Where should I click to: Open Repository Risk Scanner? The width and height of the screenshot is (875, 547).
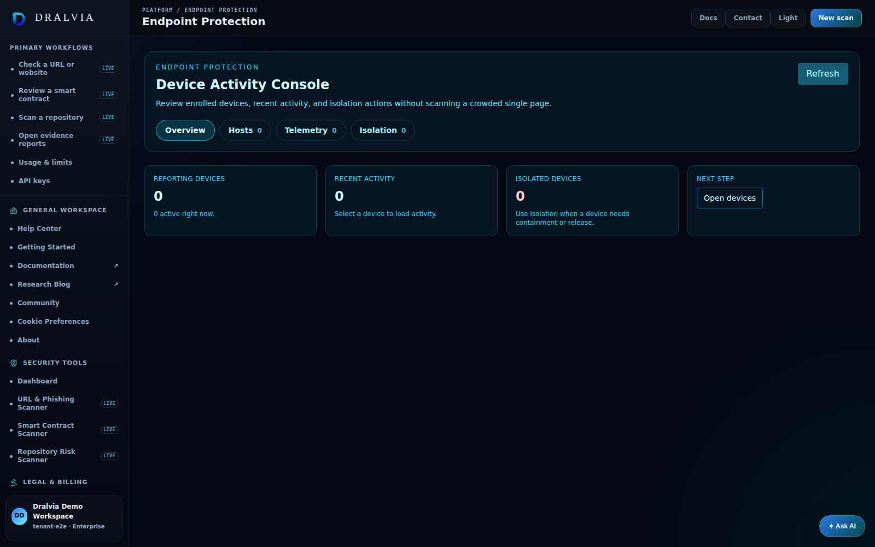tap(64, 456)
